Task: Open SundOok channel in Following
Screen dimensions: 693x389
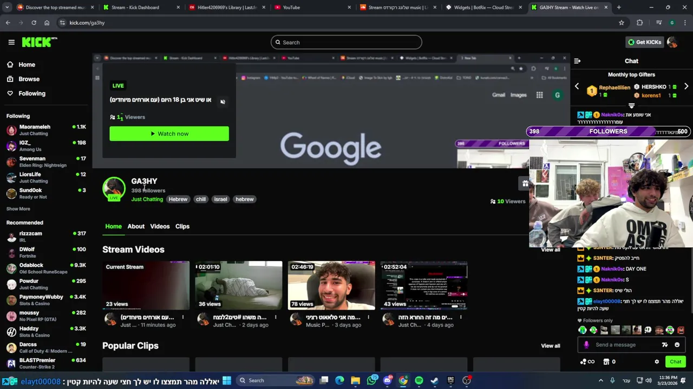Action: pyautogui.click(x=46, y=193)
